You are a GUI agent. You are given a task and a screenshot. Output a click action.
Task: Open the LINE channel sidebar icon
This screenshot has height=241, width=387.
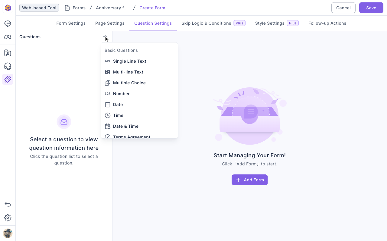tap(8, 24)
